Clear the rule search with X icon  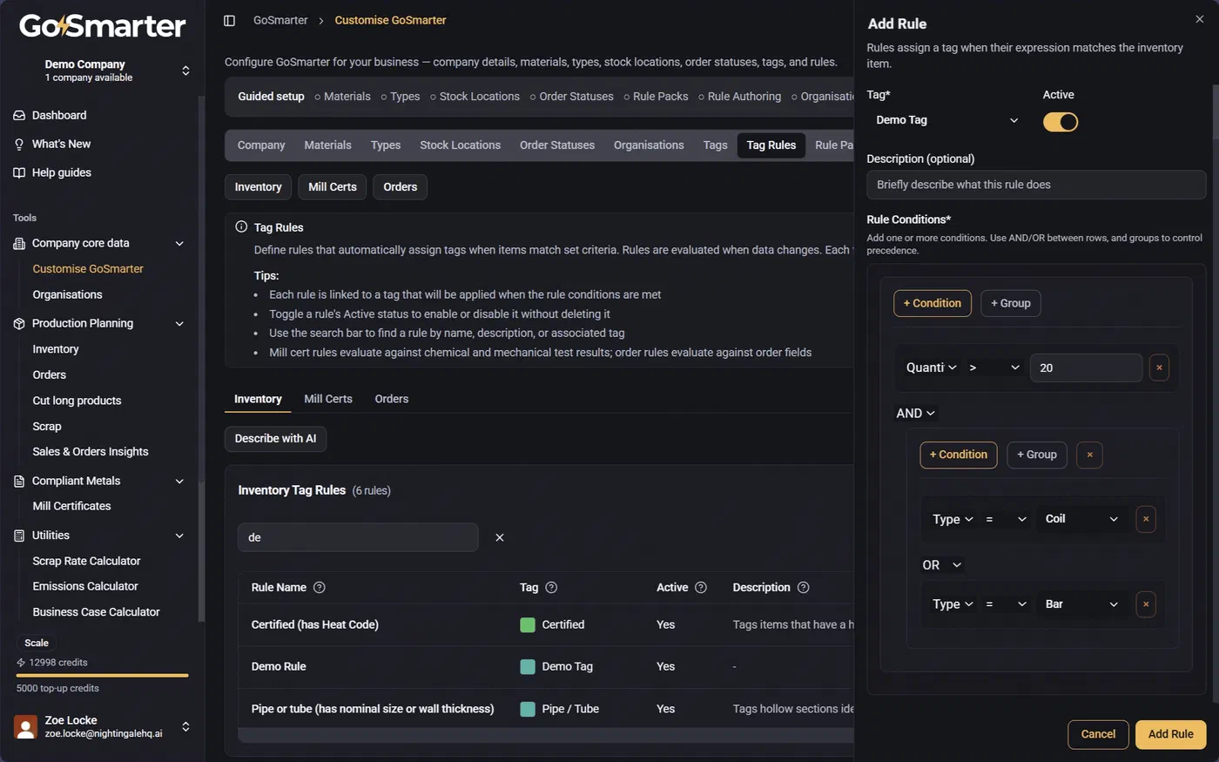point(500,537)
